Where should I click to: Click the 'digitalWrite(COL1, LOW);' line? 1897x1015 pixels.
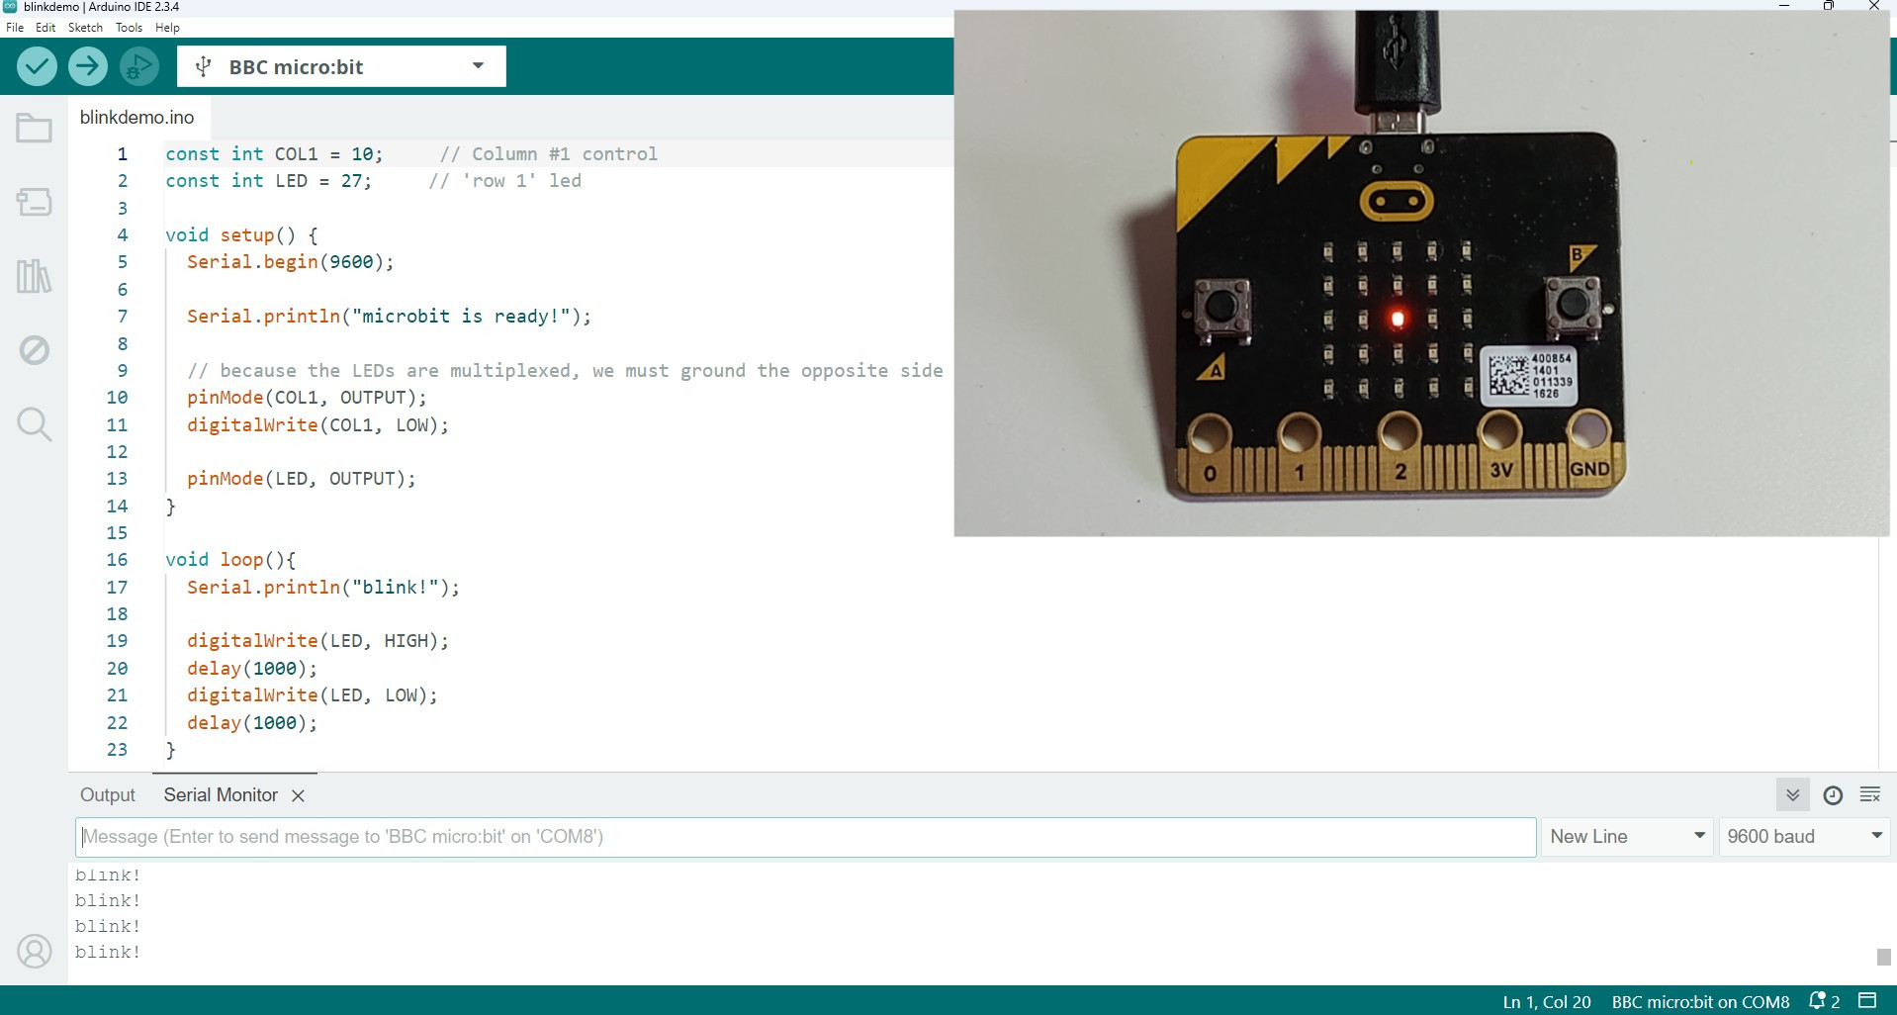tap(317, 425)
